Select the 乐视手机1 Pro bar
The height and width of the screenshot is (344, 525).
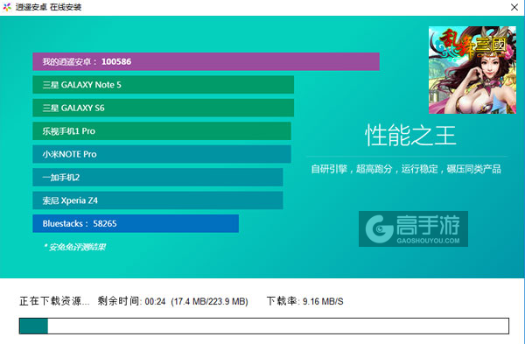162,131
